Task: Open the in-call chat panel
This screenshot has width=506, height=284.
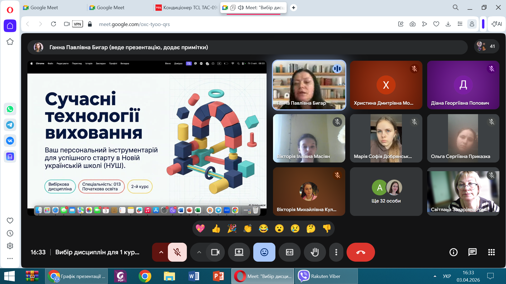Action: (473, 252)
